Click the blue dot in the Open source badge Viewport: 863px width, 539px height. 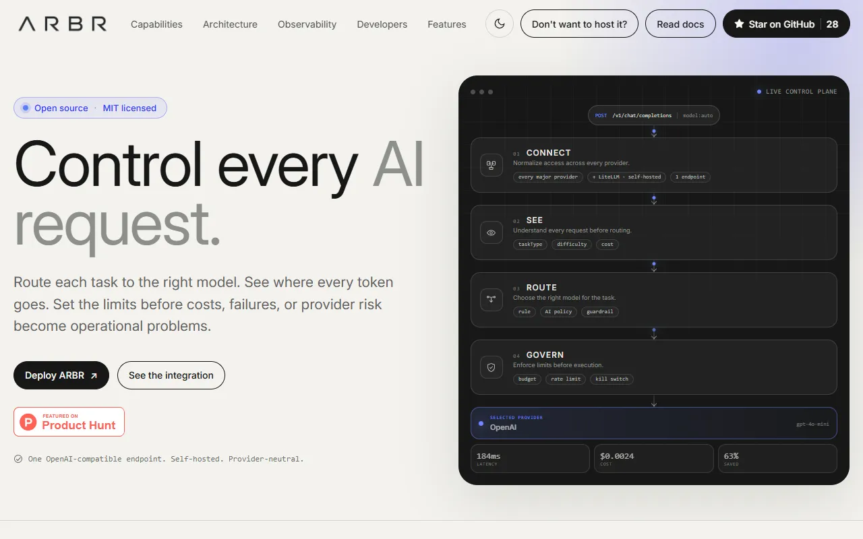(26, 108)
